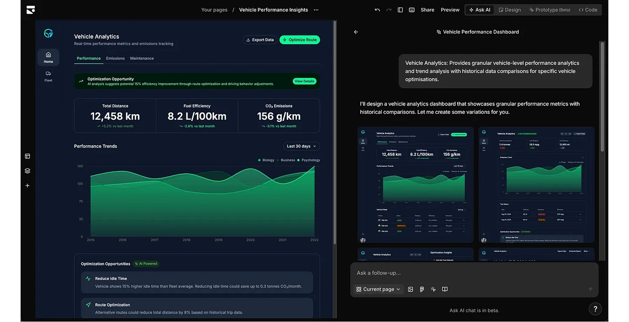Switch to the Emissions tab
This screenshot has height=322, width=629.
pyautogui.click(x=115, y=59)
